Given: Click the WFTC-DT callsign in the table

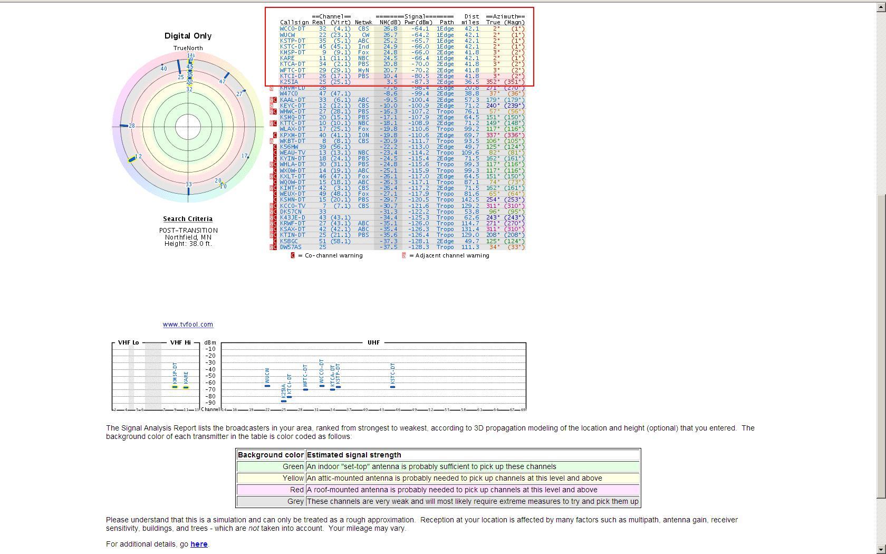Looking at the screenshot, I should 293,70.
